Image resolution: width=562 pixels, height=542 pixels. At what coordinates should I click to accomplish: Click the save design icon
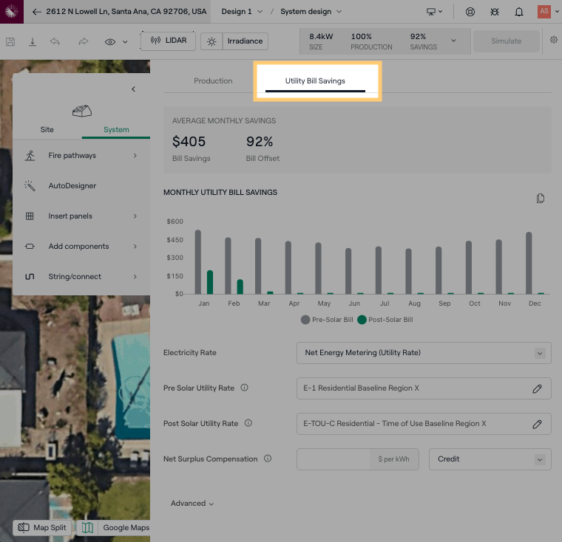pos(10,42)
